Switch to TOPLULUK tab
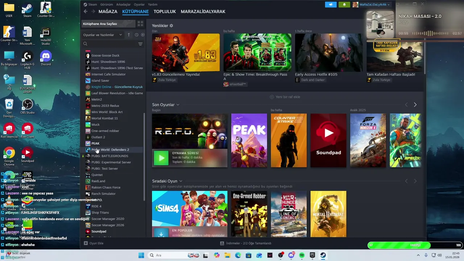This screenshot has width=464, height=261. click(165, 12)
